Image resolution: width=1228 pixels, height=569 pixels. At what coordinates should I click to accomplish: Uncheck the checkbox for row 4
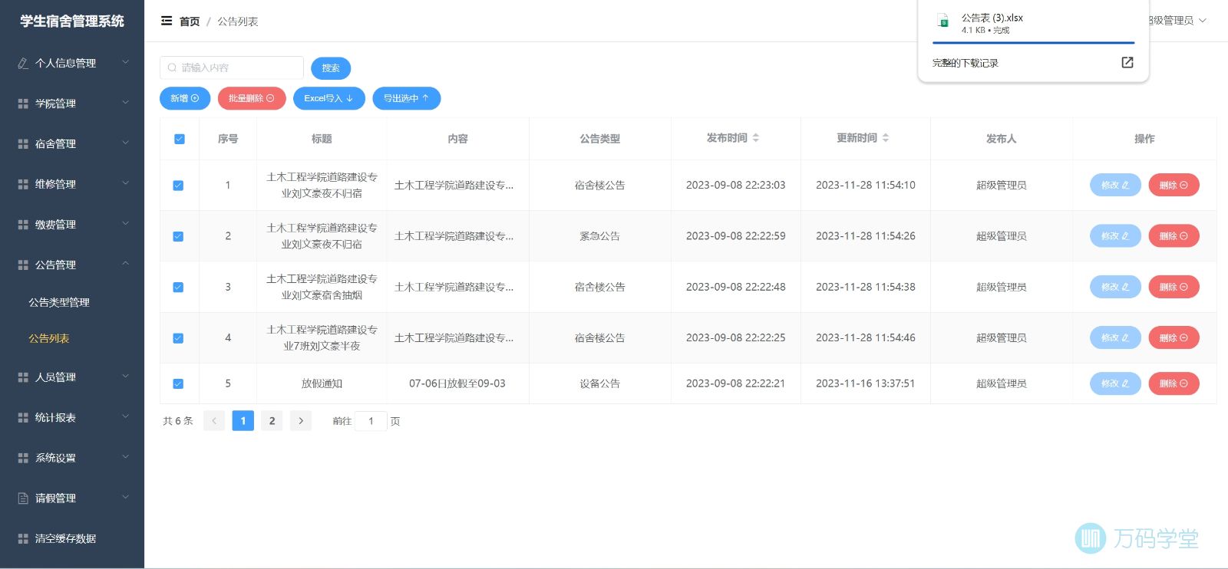coord(178,338)
